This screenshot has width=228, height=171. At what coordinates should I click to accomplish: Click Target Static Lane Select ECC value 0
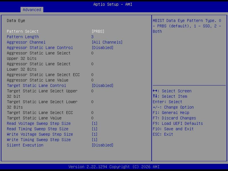point(92,113)
